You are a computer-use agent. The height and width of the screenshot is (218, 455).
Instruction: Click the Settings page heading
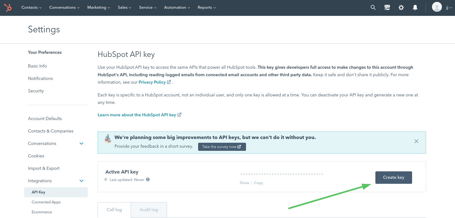(x=44, y=30)
